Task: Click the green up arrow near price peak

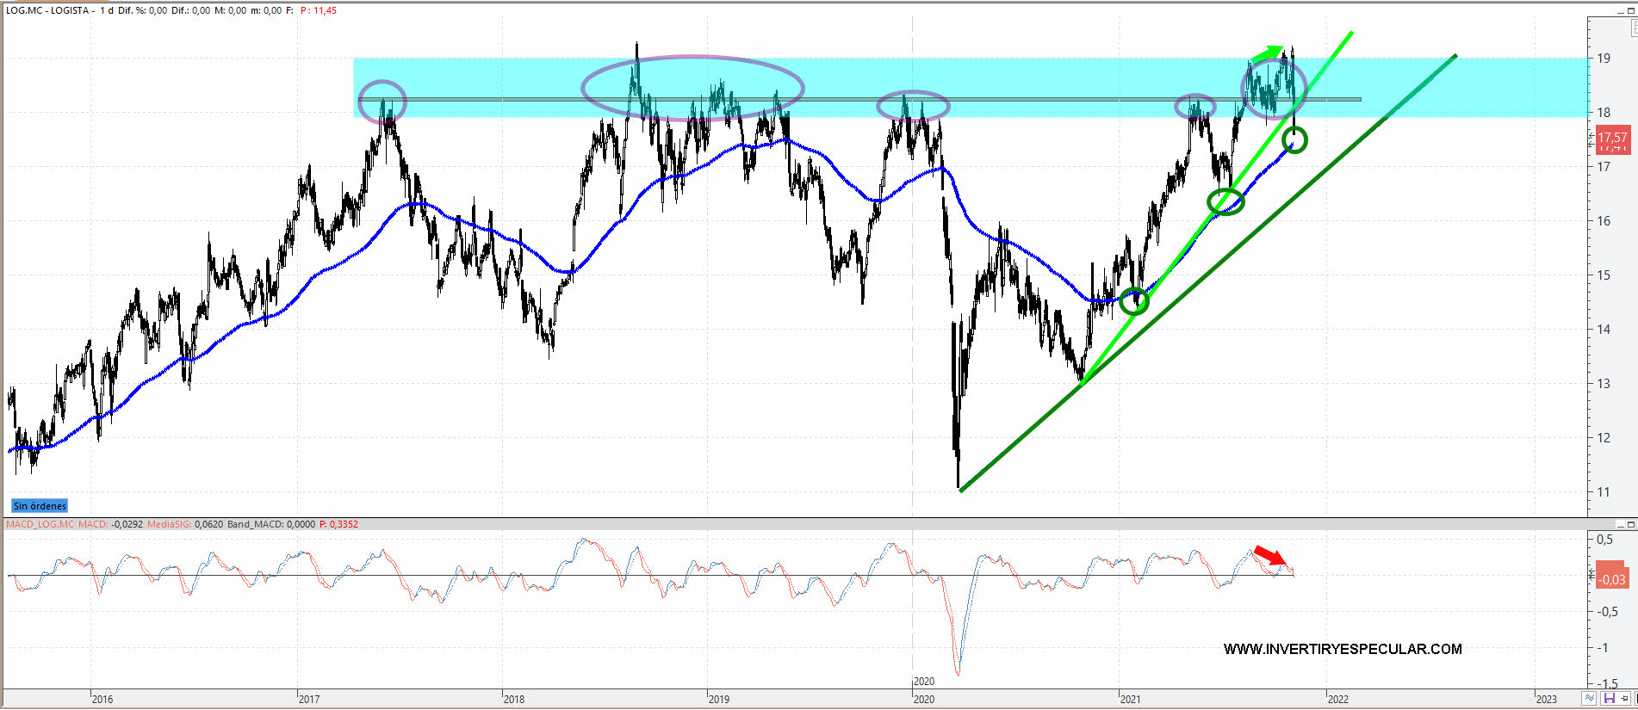Action: (x=1266, y=53)
